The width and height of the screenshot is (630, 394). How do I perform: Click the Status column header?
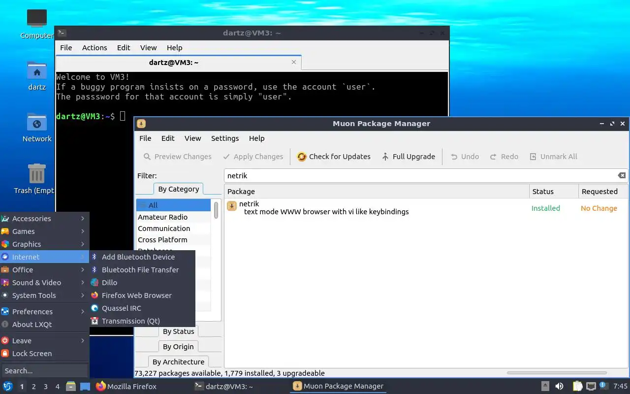pos(554,192)
